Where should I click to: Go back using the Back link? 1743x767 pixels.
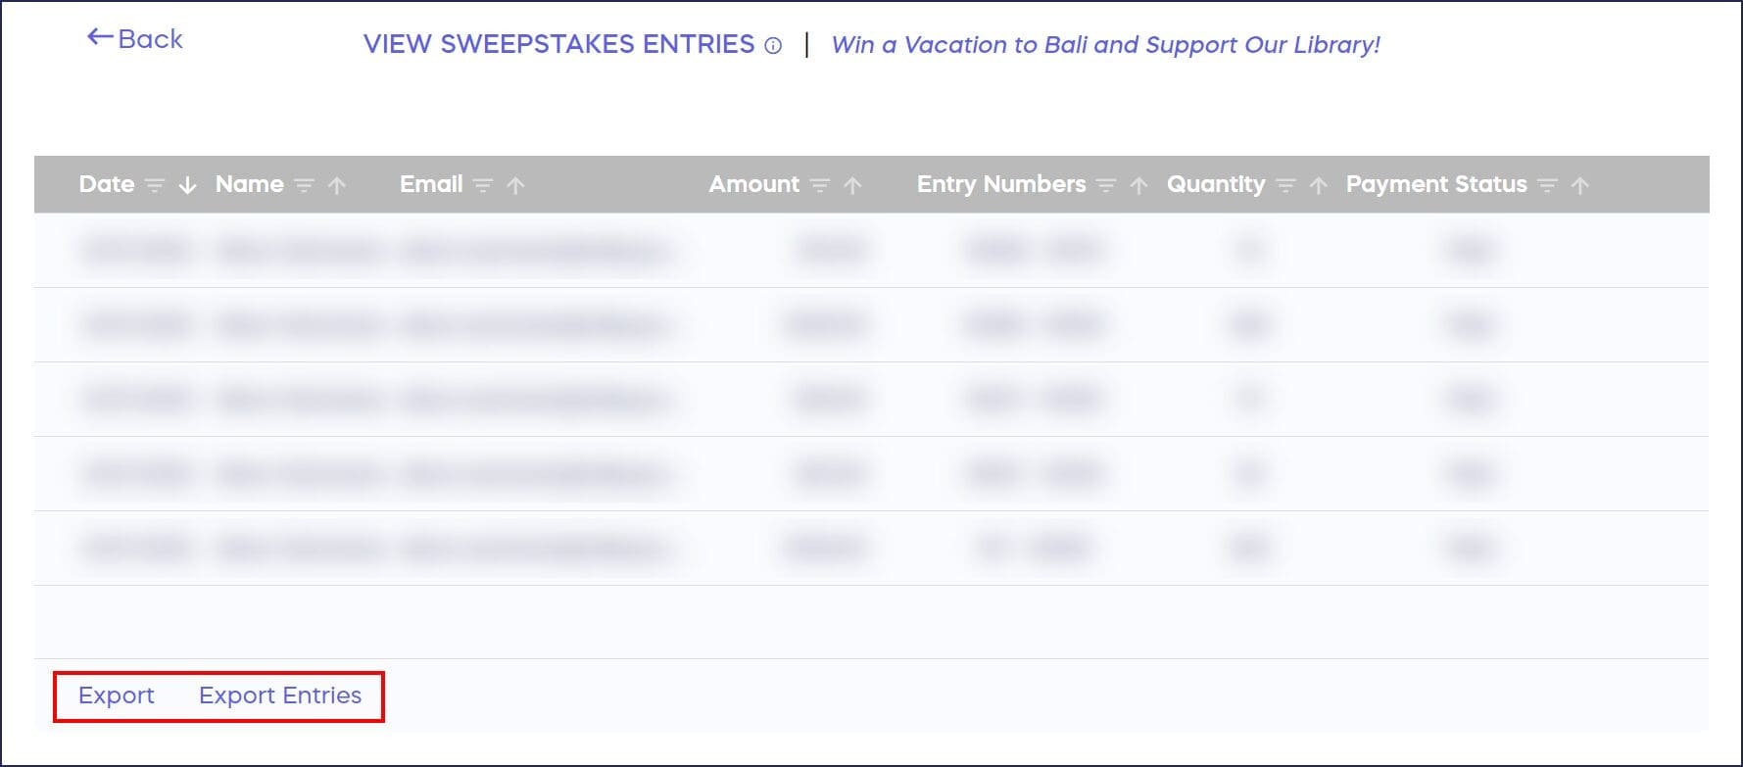[x=135, y=39]
